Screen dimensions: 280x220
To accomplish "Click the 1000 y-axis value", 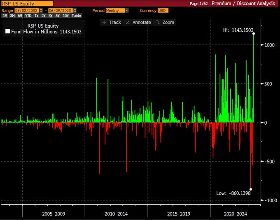I will pos(269,45).
